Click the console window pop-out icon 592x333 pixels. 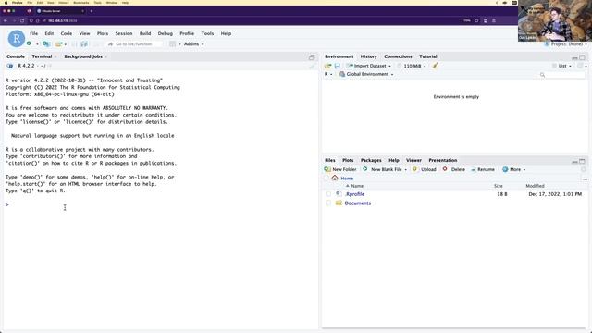(312, 57)
